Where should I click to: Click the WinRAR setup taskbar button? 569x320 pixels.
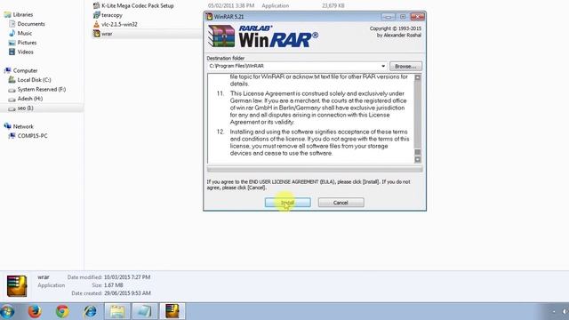[x=172, y=311]
